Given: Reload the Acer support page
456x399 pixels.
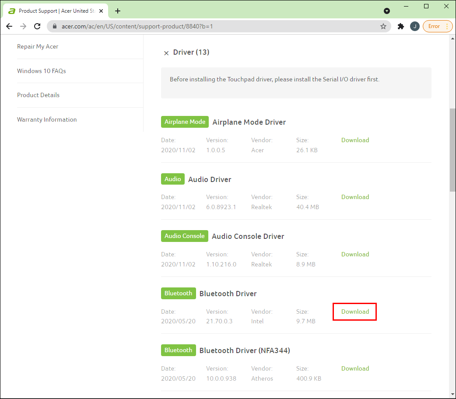Looking at the screenshot, I should [37, 26].
